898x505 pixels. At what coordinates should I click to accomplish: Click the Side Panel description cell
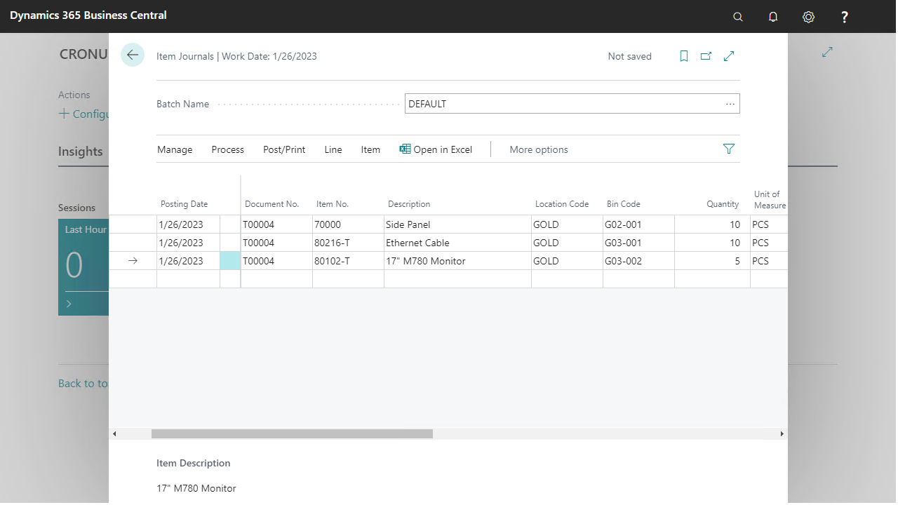coord(457,224)
